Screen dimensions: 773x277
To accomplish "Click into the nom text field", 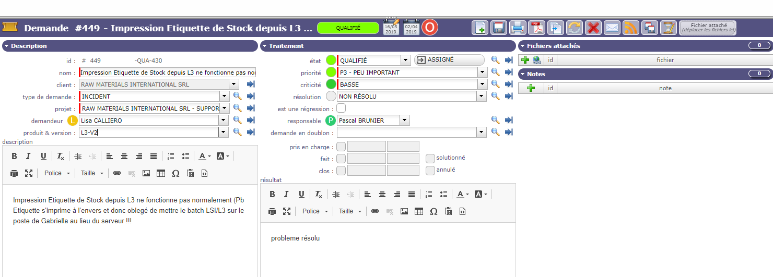I will [x=167, y=73].
